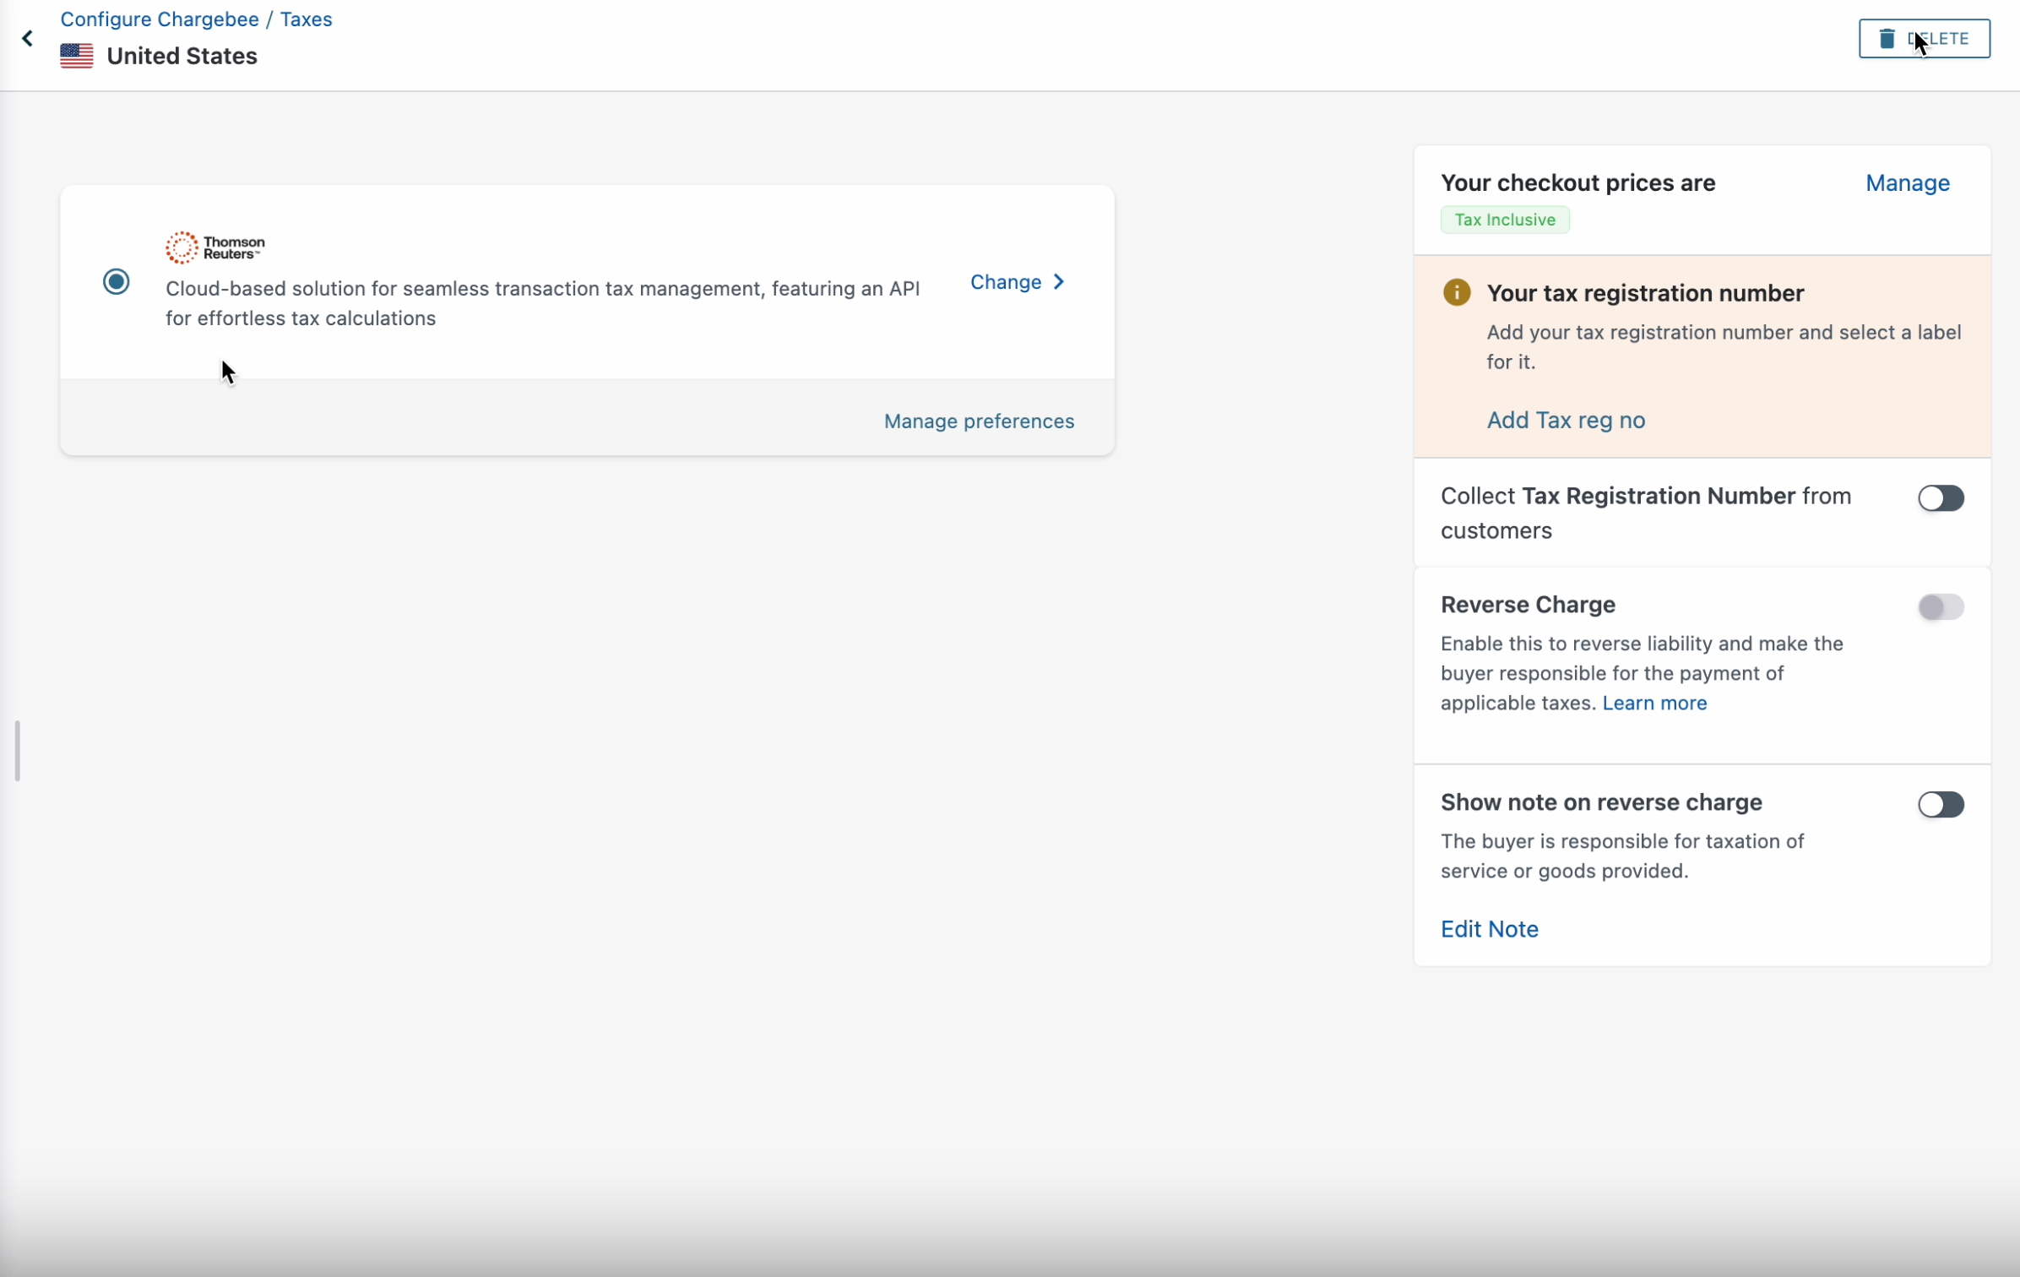
Task: Click the left sidebar resize handle
Action: point(17,751)
